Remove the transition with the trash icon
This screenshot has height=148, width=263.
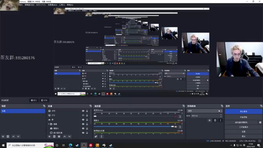[x=215, y=120]
